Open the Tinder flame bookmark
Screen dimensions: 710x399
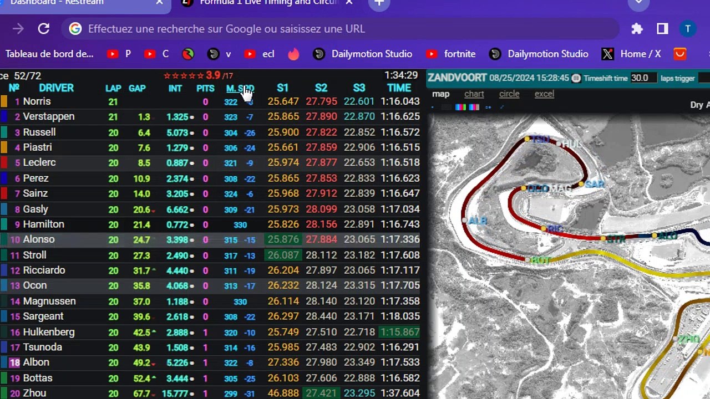click(x=293, y=54)
